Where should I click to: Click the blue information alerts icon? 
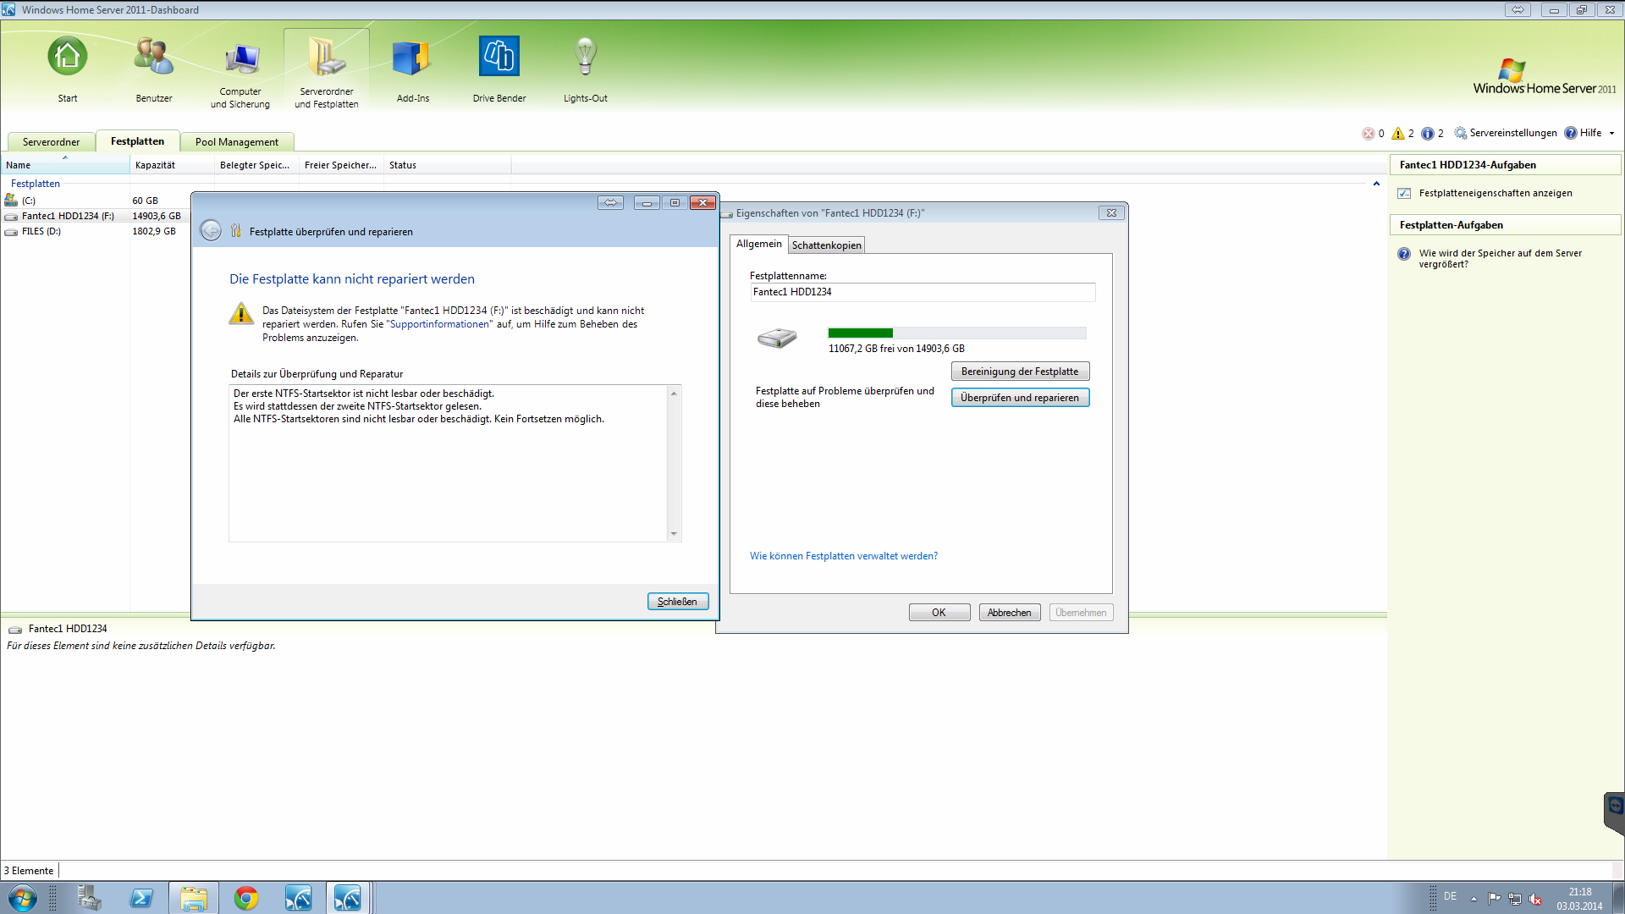click(x=1428, y=134)
